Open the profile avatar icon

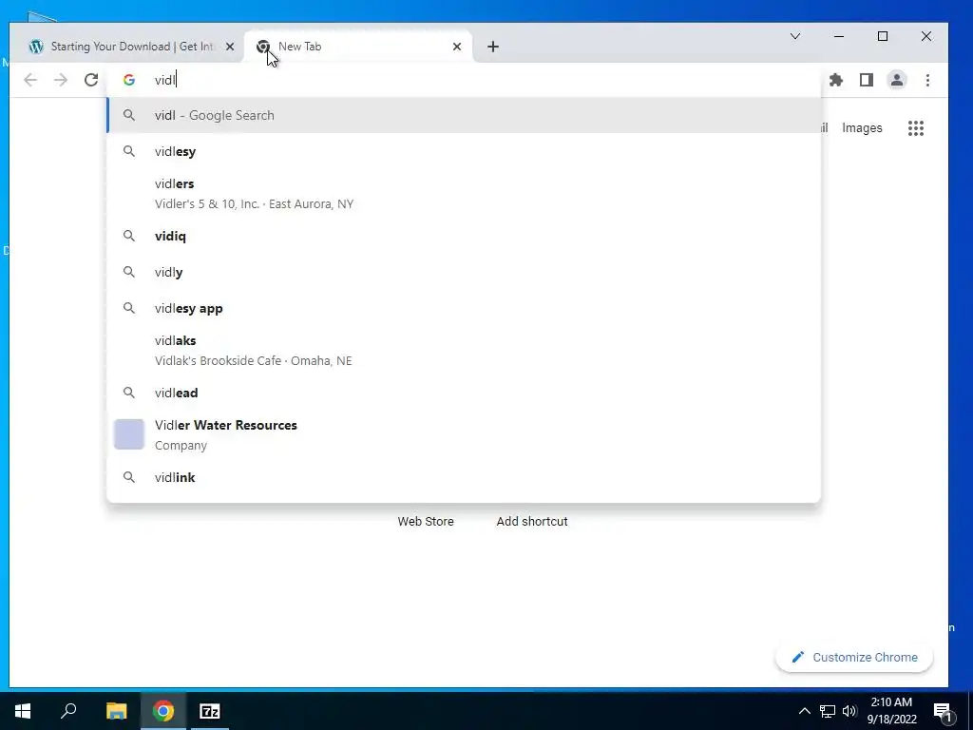pyautogui.click(x=897, y=80)
